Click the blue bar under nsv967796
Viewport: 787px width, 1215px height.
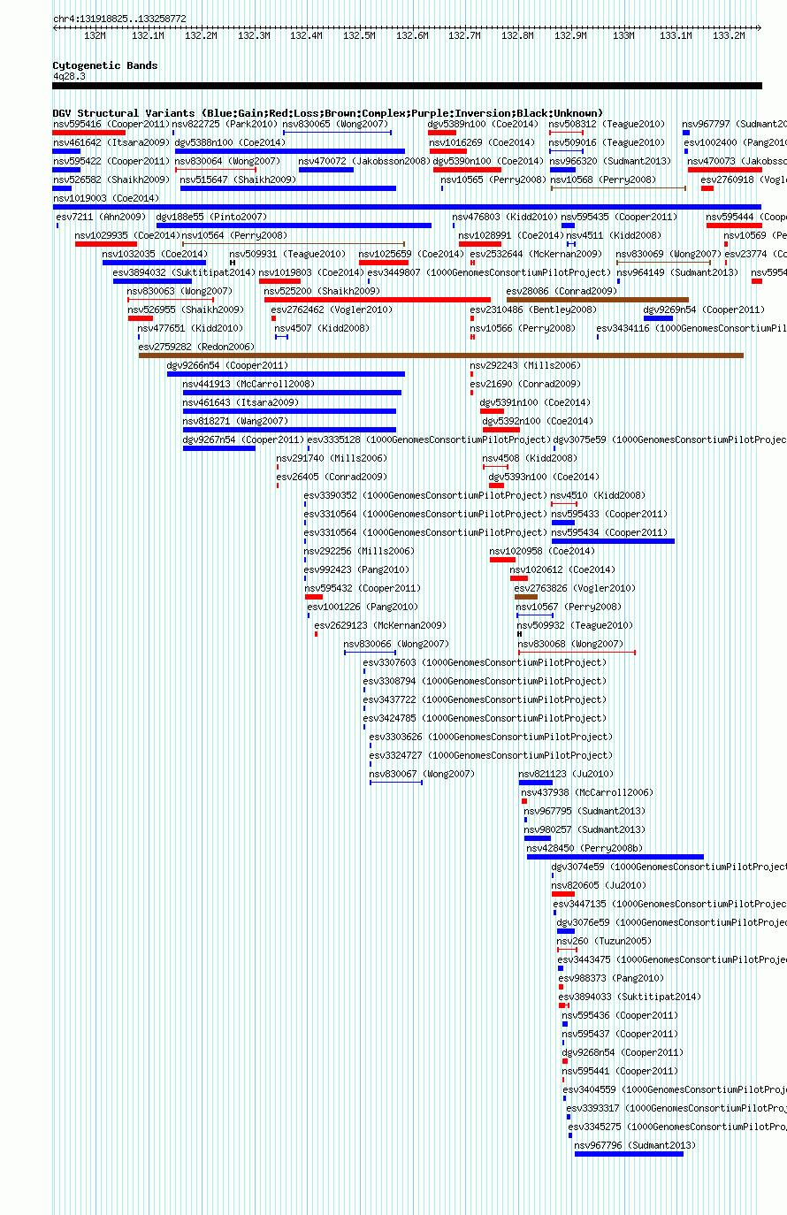pos(629,1154)
